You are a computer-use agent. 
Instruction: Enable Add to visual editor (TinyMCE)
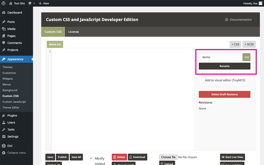pos(201,80)
